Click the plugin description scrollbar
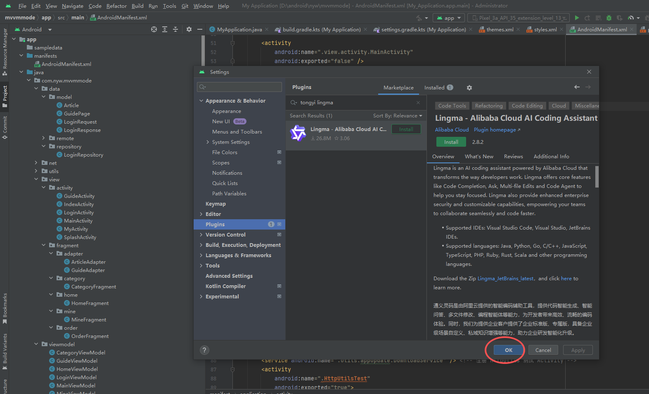 (597, 176)
